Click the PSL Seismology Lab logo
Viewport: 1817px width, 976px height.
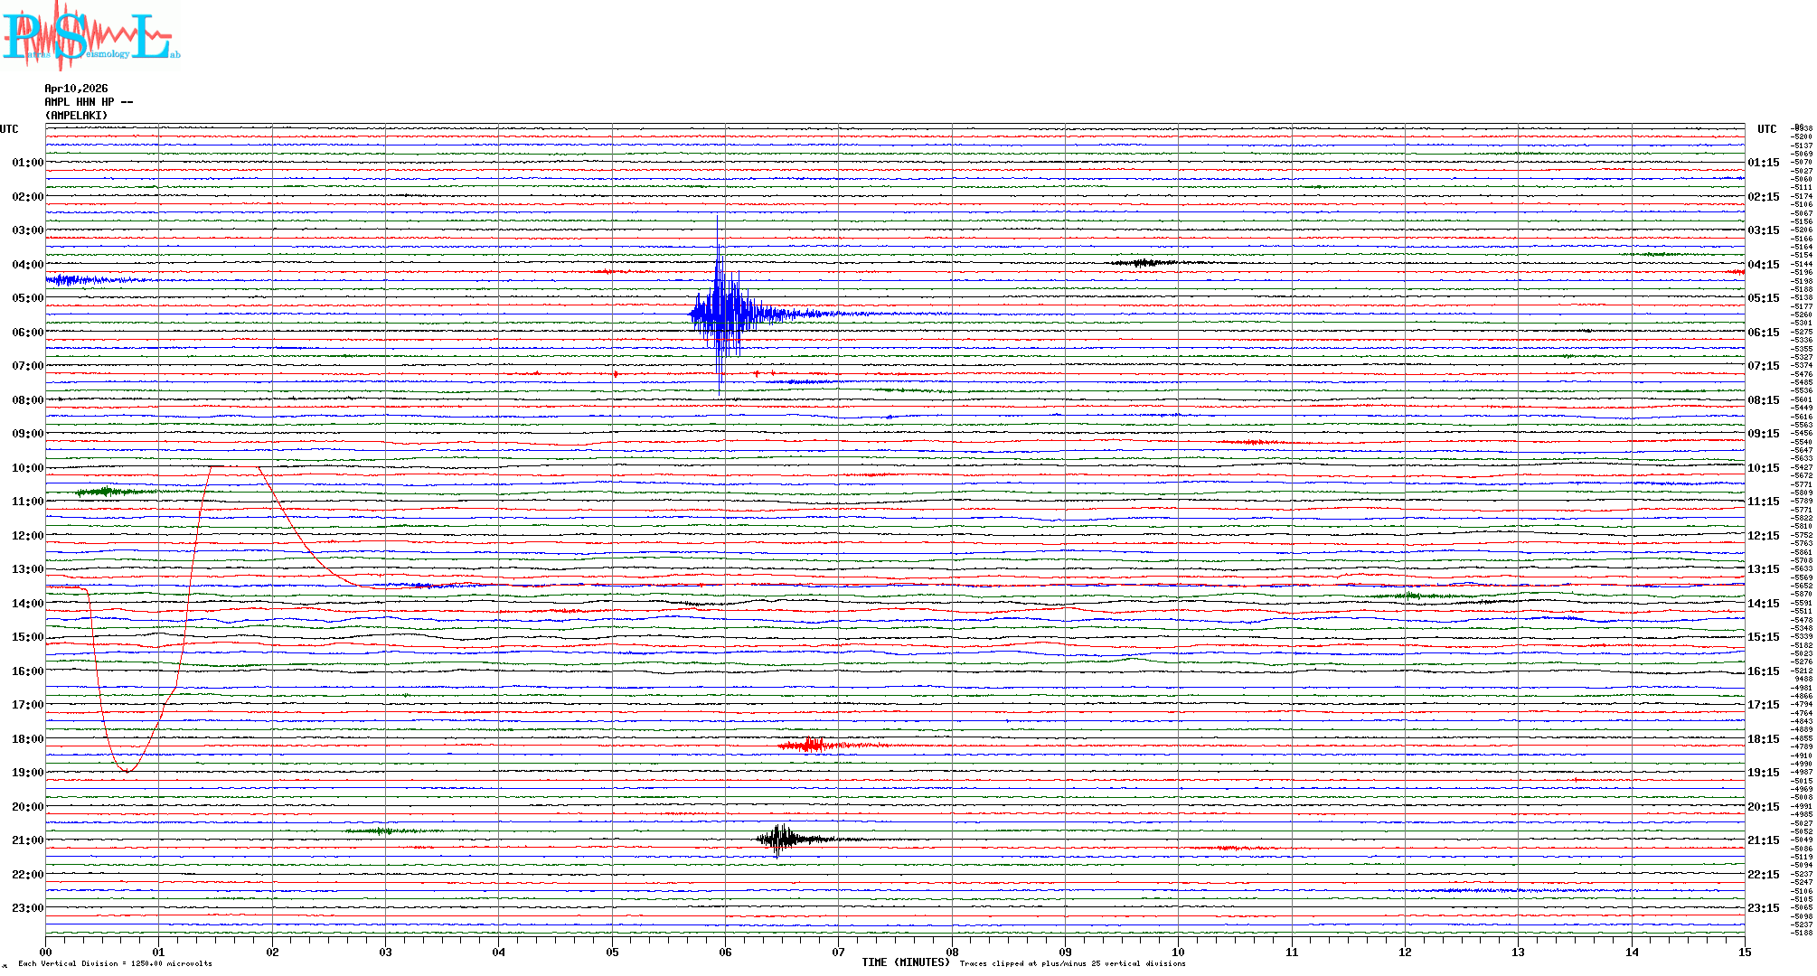click(89, 36)
